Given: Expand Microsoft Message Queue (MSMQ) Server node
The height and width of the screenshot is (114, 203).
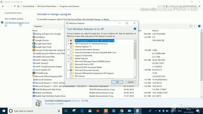Looking at the screenshot, I should (x=68, y=61).
